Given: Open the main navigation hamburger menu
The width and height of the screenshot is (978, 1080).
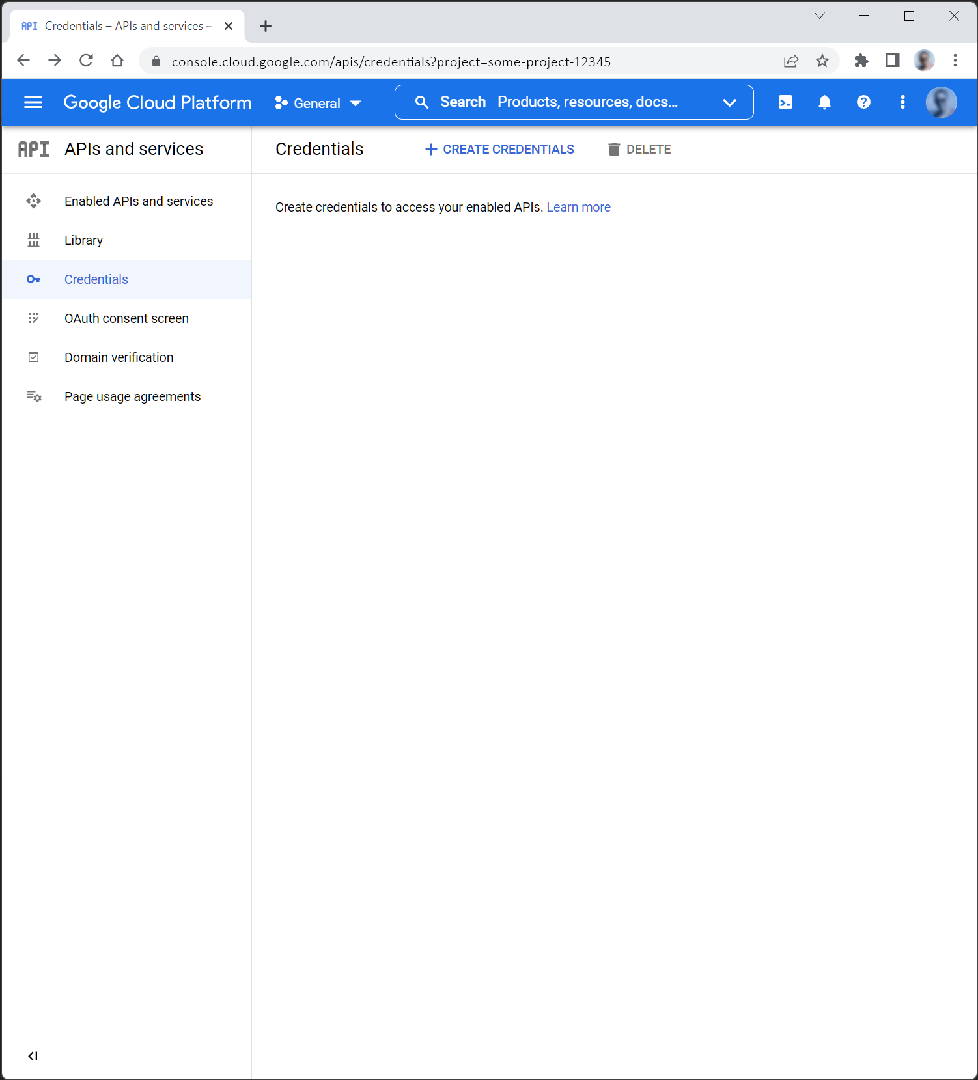Looking at the screenshot, I should 33,102.
